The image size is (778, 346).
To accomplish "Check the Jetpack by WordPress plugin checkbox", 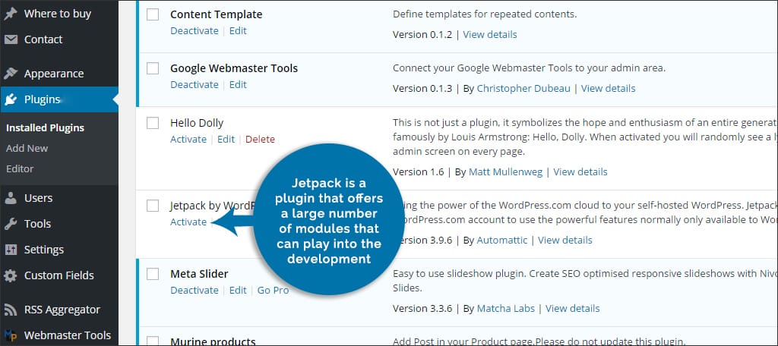I will click(x=153, y=205).
